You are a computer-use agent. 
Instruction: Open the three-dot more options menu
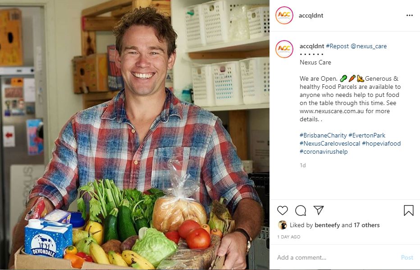tap(410, 15)
